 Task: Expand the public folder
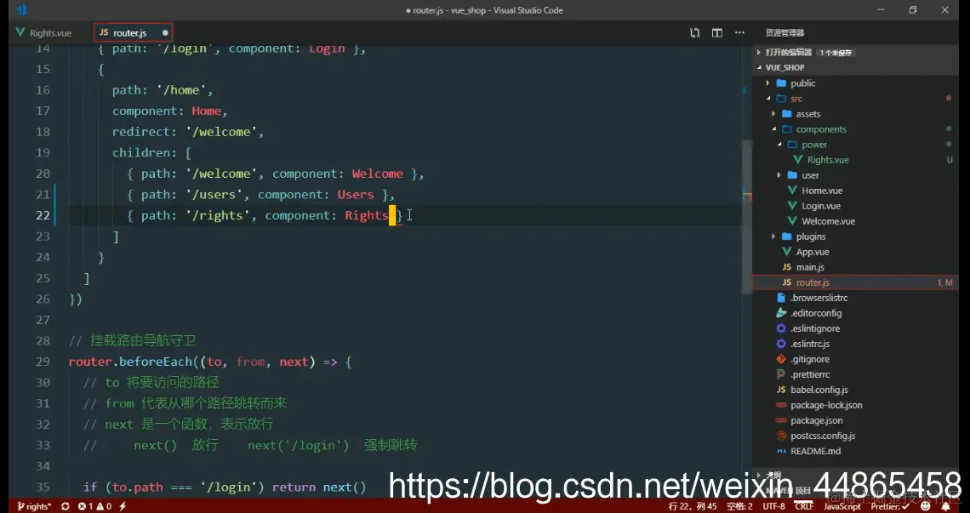(x=767, y=83)
